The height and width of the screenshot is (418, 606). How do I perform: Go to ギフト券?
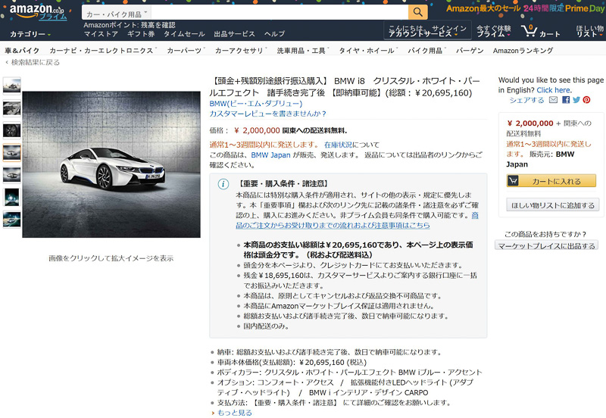click(x=141, y=34)
